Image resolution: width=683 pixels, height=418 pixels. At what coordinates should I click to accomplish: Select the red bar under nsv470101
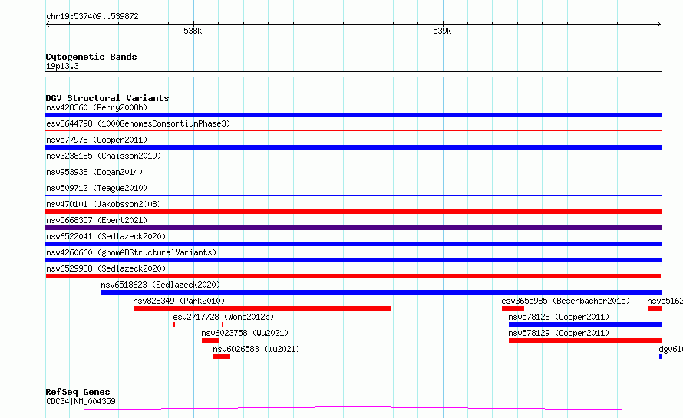pyautogui.click(x=353, y=212)
